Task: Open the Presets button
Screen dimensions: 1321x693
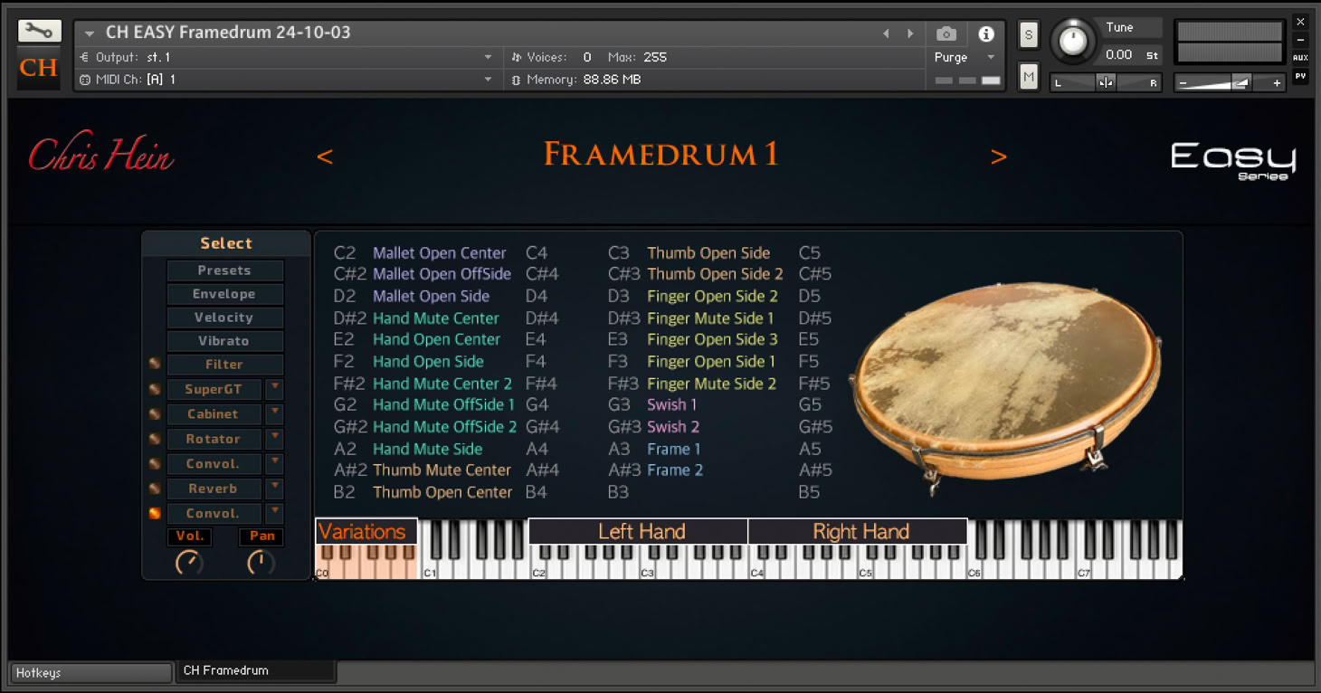Action: 224,271
